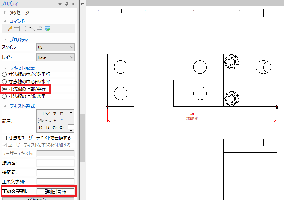The image size is (284, 200).
Task: Insert the diameter Ø symbol
Action: click(x=41, y=128)
